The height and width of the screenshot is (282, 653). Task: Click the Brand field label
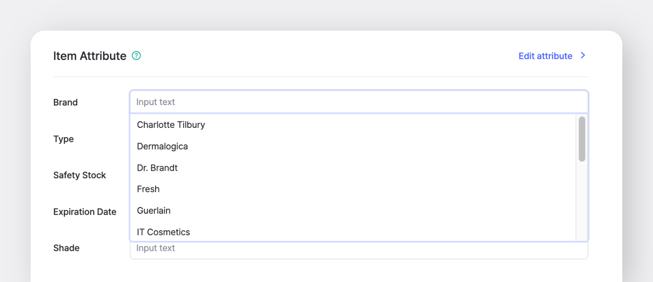click(x=65, y=102)
